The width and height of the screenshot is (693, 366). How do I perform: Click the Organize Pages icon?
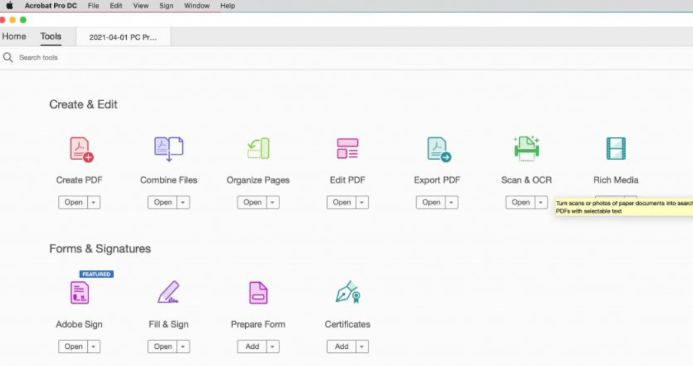coord(258,149)
